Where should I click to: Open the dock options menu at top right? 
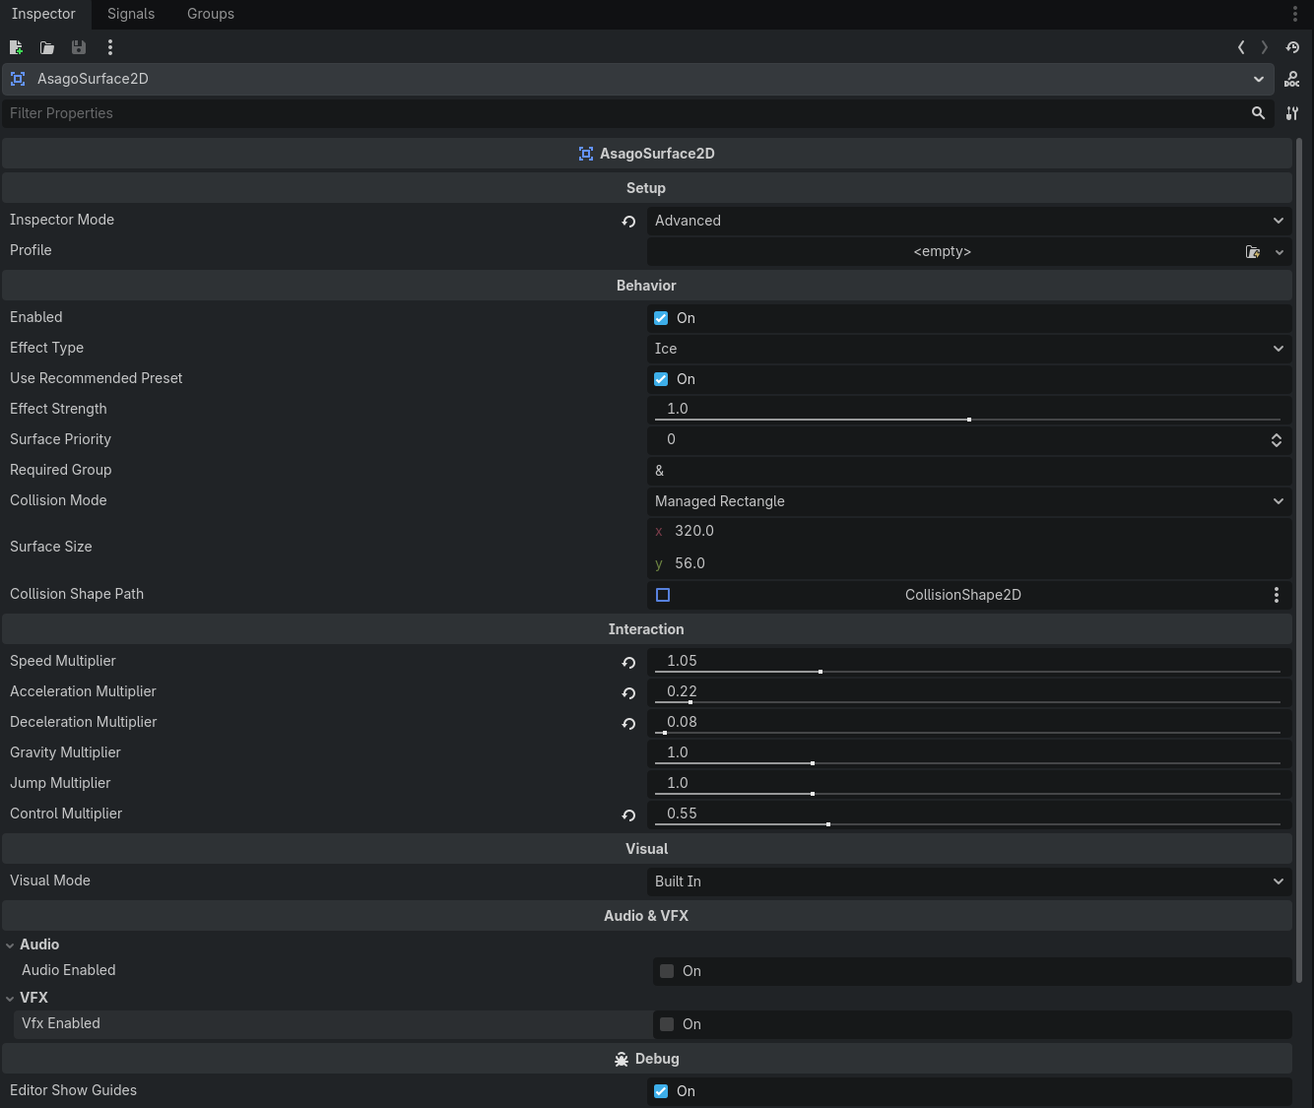pyautogui.click(x=1294, y=14)
